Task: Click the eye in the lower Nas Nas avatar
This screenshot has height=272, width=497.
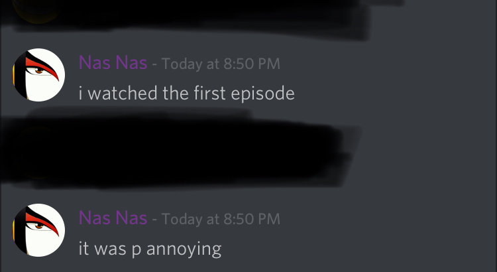Action: (38, 226)
